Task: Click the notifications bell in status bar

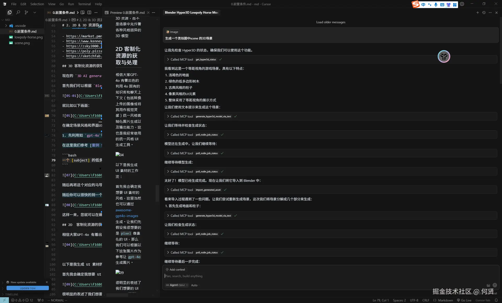Action: 496,300
